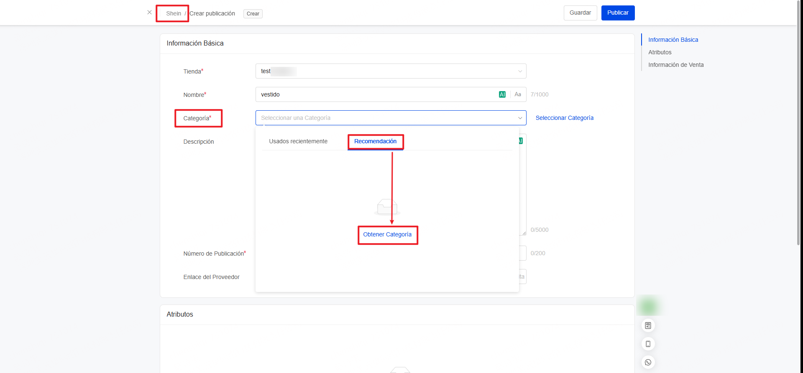The height and width of the screenshot is (373, 803).
Task: Close the page with the X icon
Action: [149, 13]
